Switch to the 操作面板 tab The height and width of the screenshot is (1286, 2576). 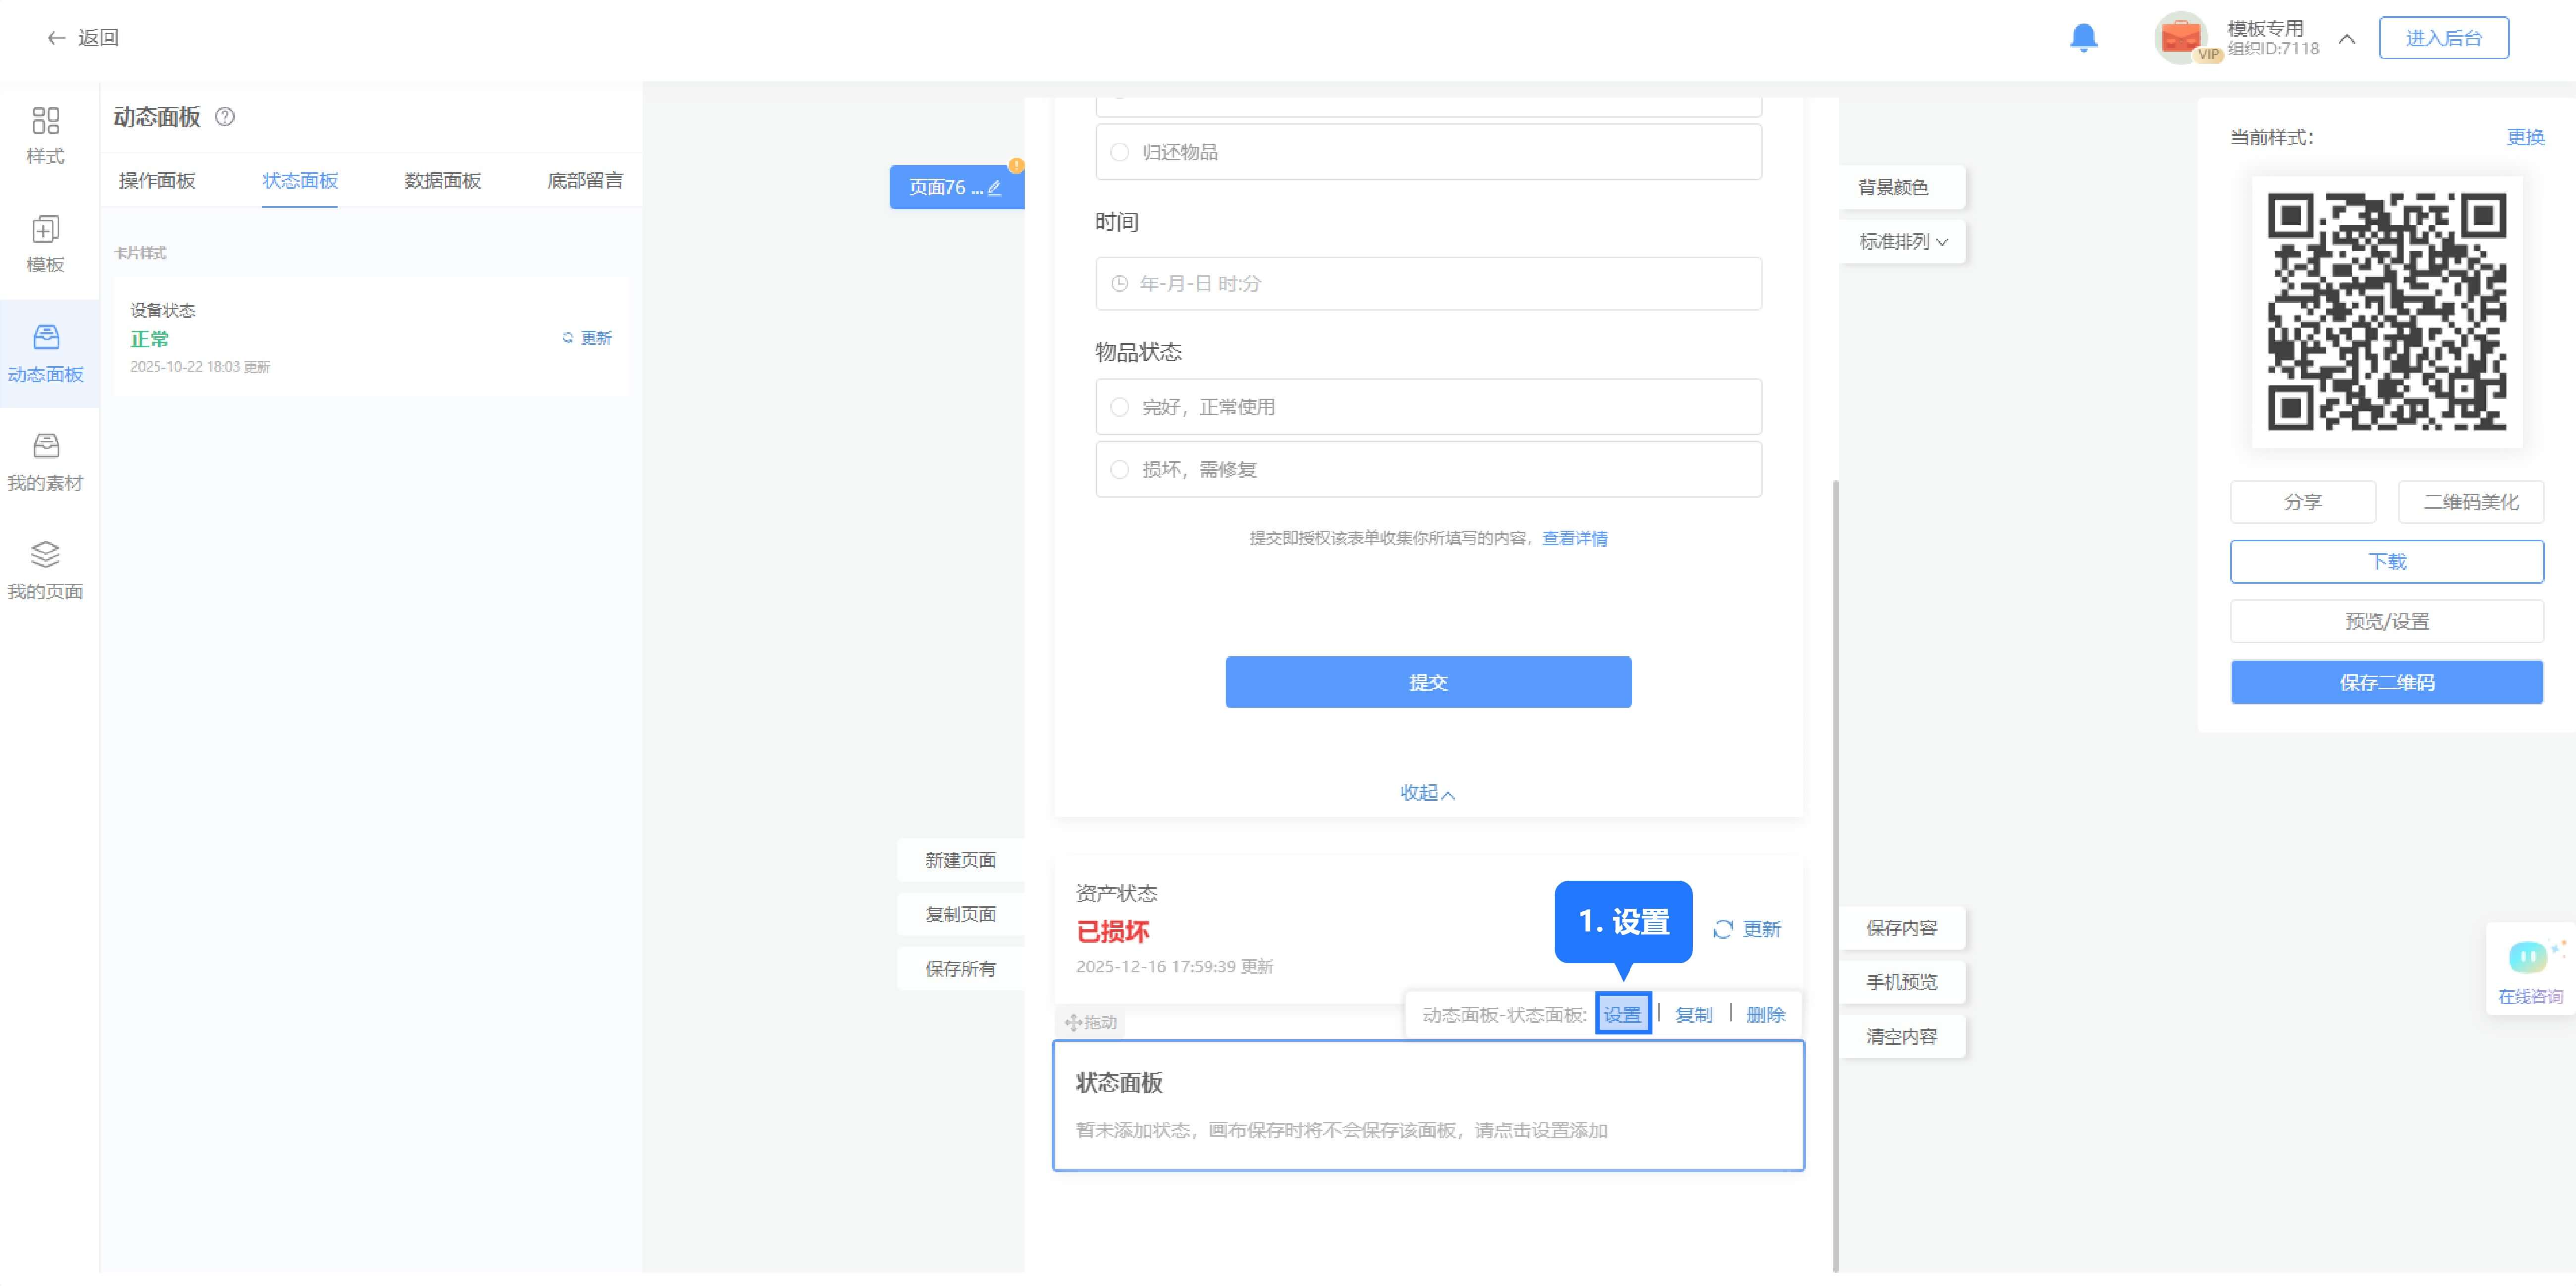[x=157, y=181]
